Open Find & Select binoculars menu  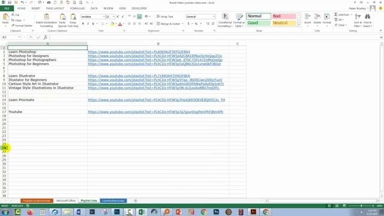click(367, 20)
